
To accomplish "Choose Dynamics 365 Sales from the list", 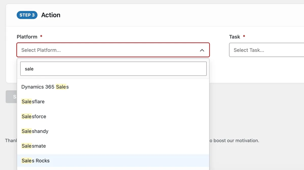I will point(113,87).
